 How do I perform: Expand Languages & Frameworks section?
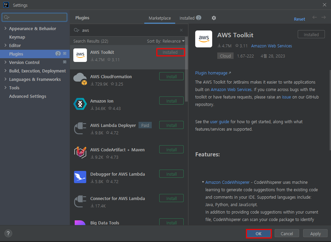click(x=5, y=79)
